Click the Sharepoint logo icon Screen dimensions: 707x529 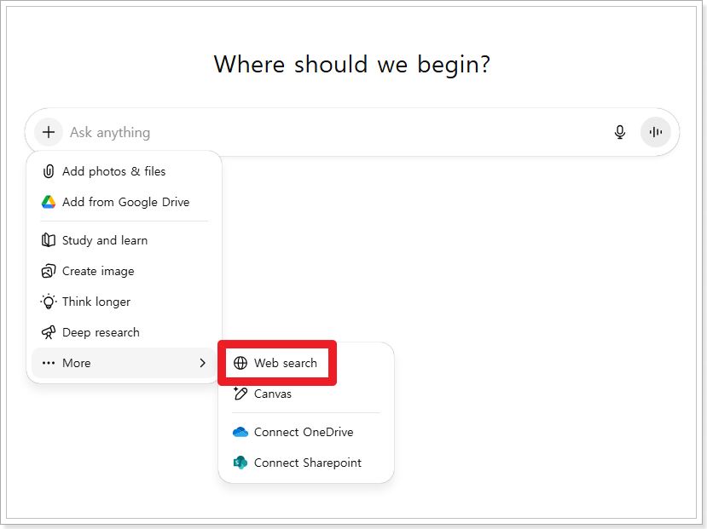coord(240,463)
